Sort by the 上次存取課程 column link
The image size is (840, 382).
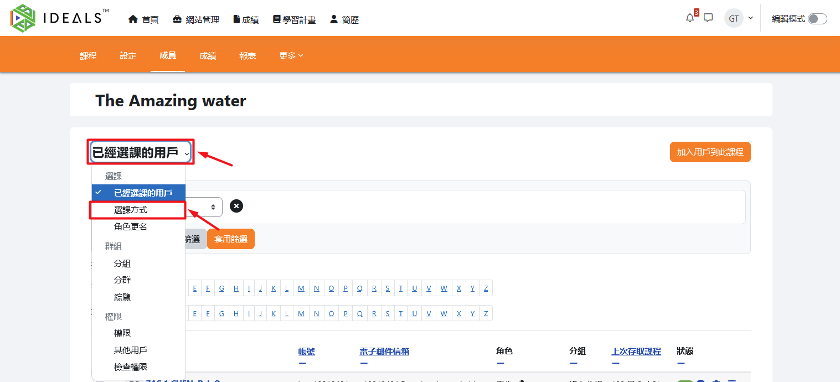636,351
